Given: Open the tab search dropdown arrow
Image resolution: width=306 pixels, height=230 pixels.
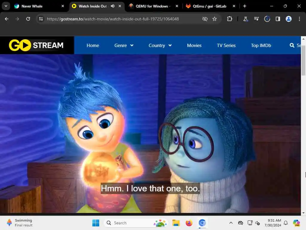Looking at the screenshot, I should (6, 6).
